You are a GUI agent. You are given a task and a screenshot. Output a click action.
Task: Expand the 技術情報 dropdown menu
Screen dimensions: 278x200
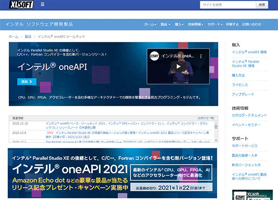195,24
